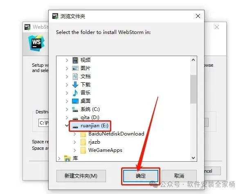Click the scroll down arrow in folder tree
Screen dimensions: 243x194
193,158
